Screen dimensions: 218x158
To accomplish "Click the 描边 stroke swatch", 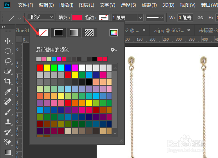I will 104,18.
